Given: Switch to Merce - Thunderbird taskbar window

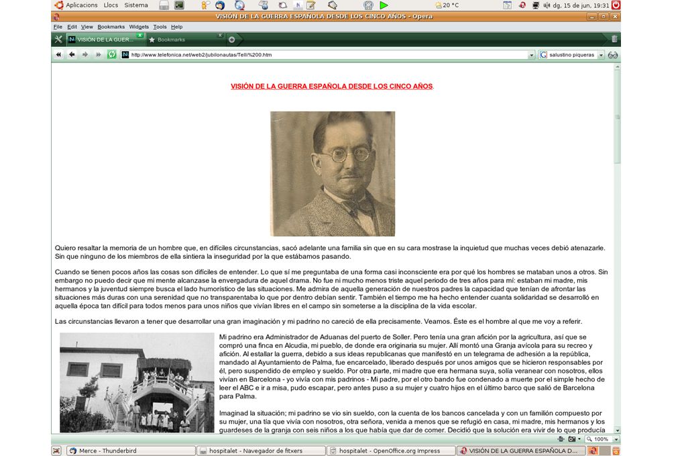Looking at the screenshot, I should [131, 451].
